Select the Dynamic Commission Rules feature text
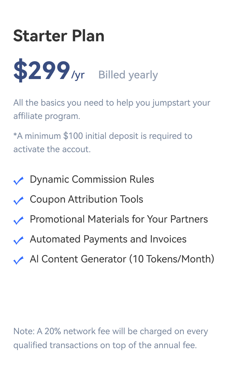Screen dimensions: 237x382 coord(92,179)
